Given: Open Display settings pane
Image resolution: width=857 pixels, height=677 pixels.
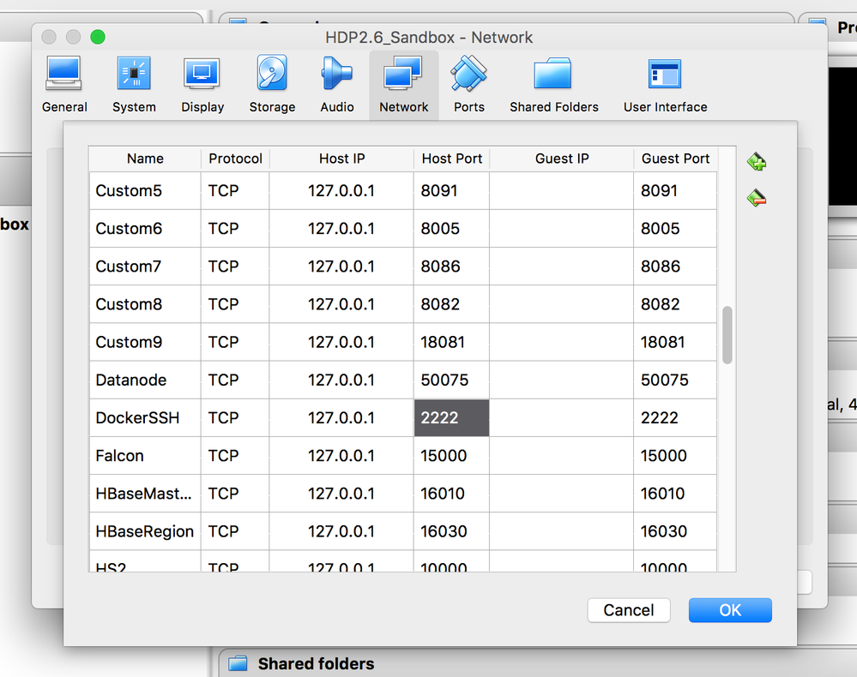Looking at the screenshot, I should point(202,85).
